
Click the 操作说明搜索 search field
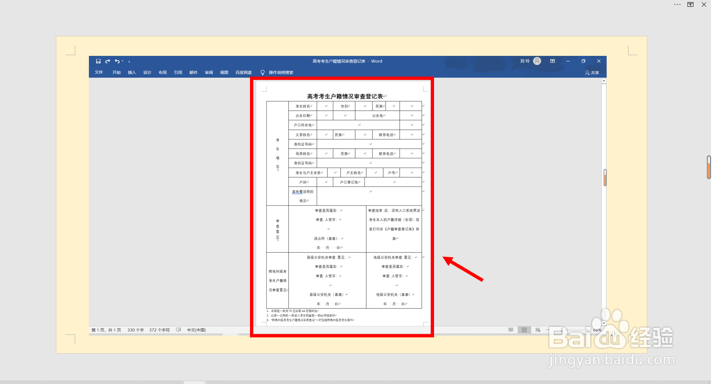pyautogui.click(x=281, y=73)
